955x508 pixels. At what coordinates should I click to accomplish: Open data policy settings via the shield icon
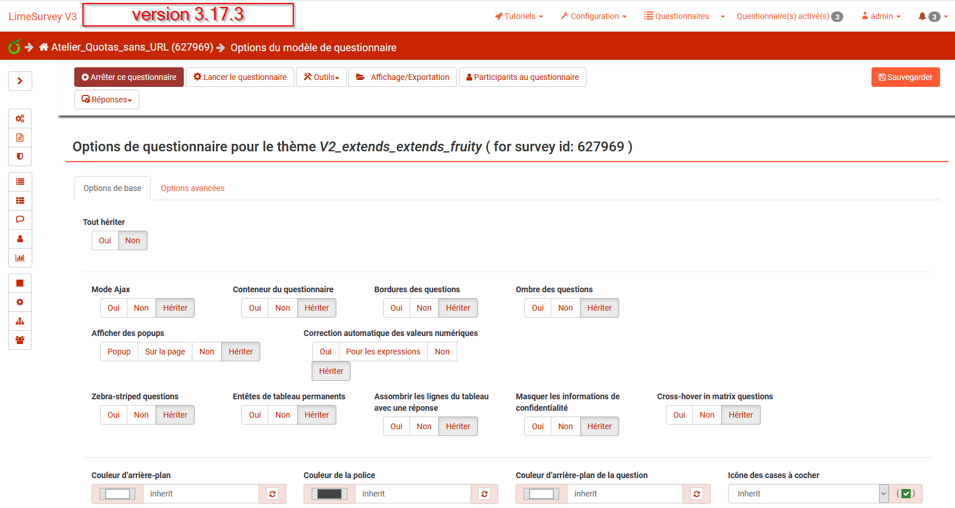20,156
